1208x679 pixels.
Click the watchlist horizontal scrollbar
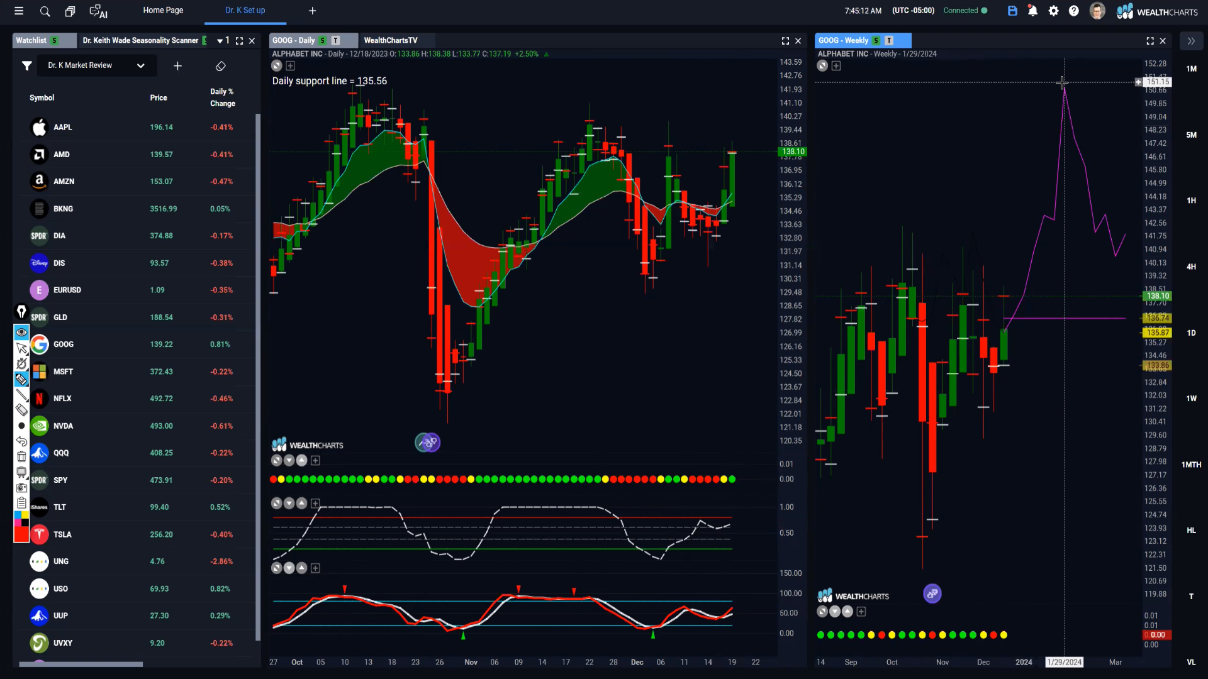(81, 664)
